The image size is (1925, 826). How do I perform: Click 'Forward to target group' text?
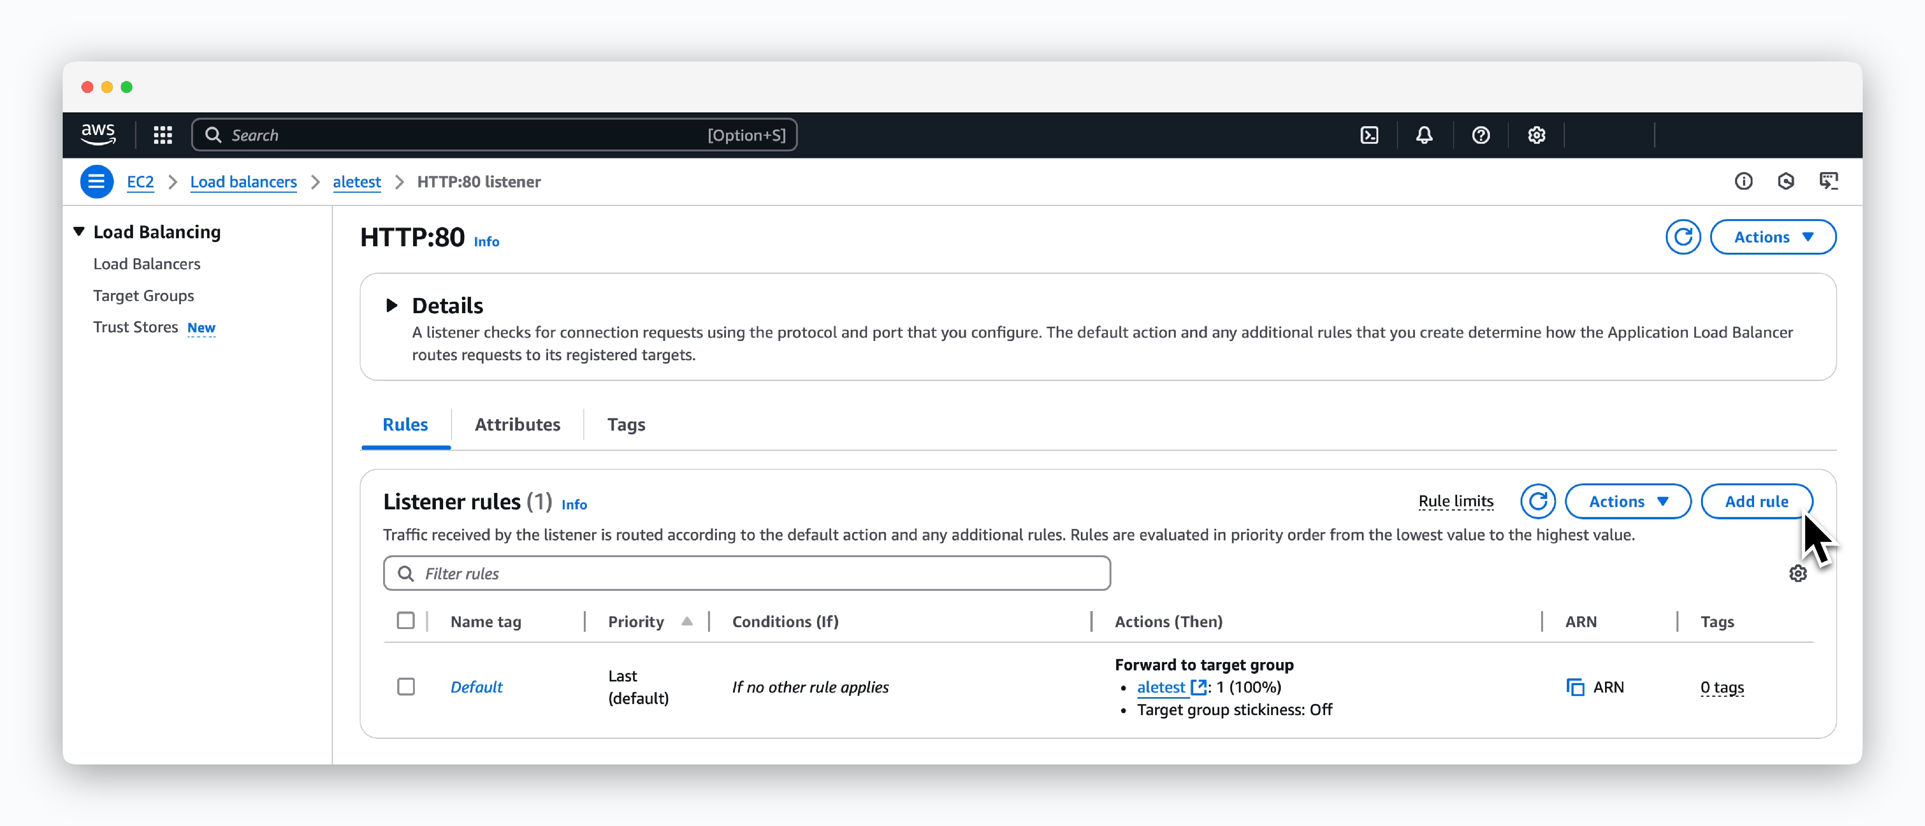click(1204, 665)
